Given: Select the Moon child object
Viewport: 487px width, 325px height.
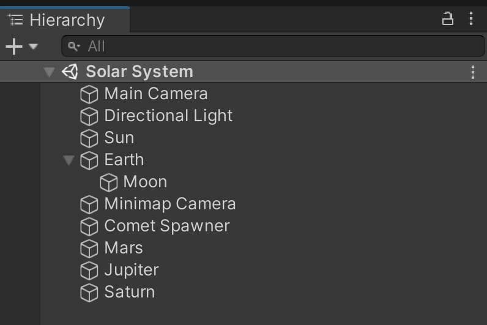Looking at the screenshot, I should pos(133,182).
